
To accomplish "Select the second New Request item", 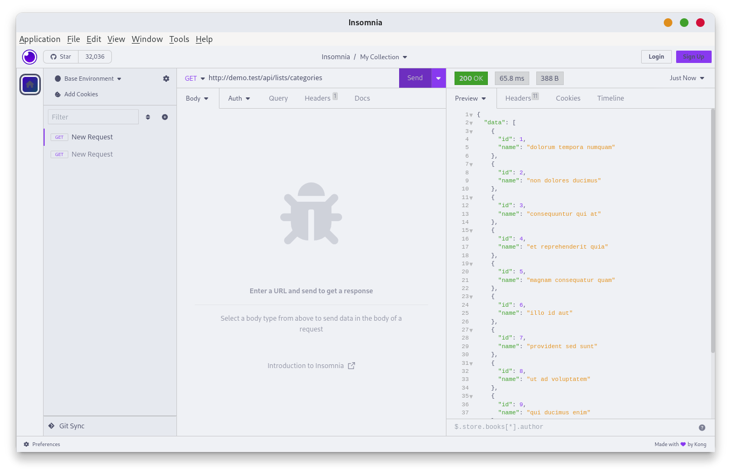I will pyautogui.click(x=110, y=154).
